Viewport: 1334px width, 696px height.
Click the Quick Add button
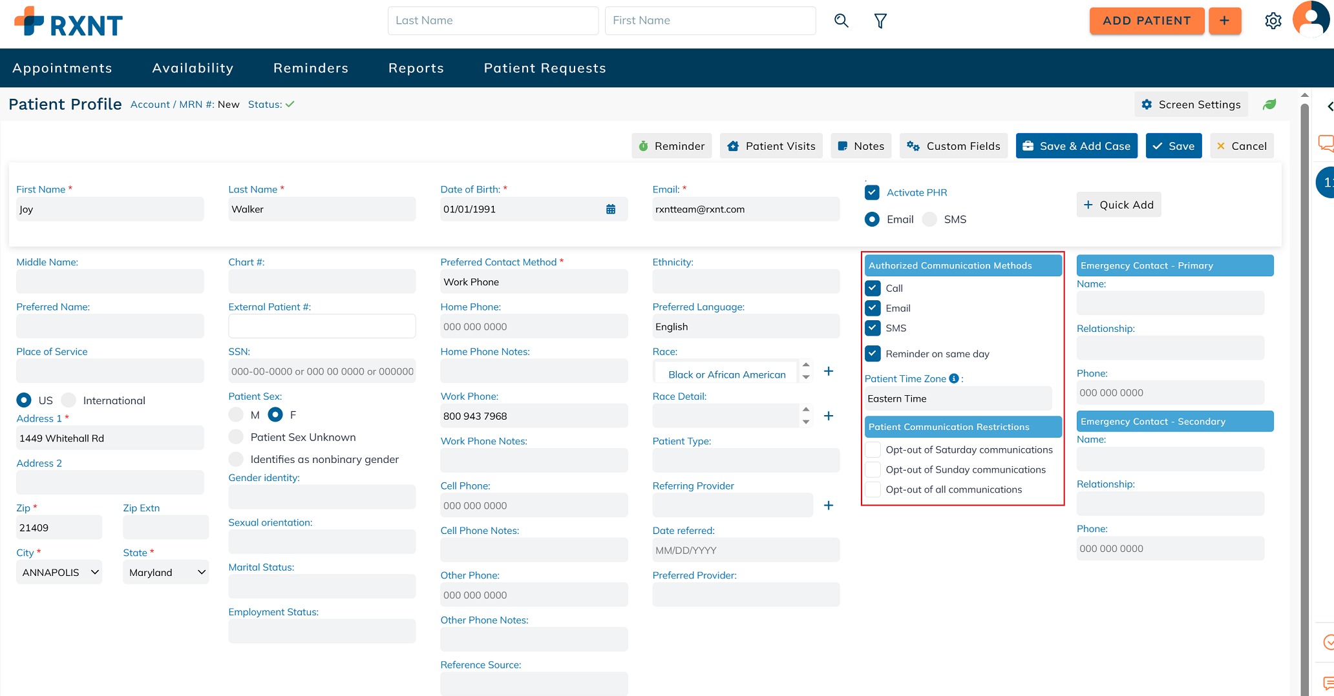click(x=1119, y=205)
